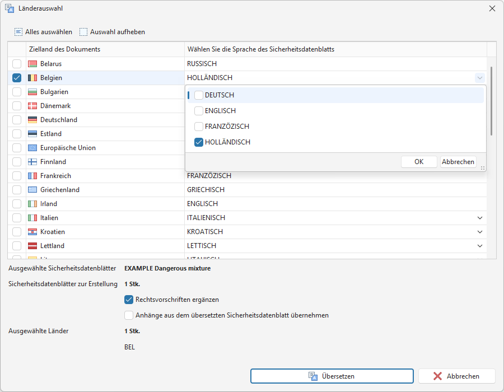Viewport: 504px width, 392px height.
Task: Click Auswahl aufheben toolbar button
Action: 113,32
